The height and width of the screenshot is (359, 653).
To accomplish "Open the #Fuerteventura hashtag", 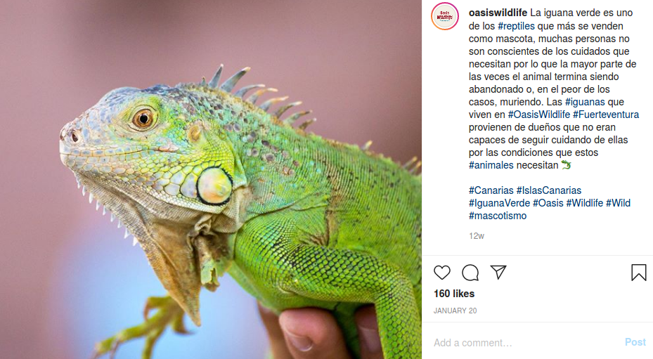I will (x=605, y=115).
